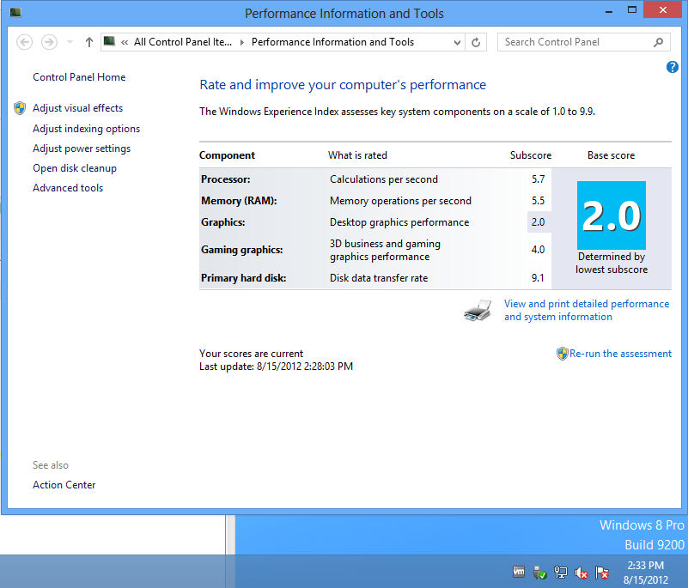Open Adjust indexing options link
This screenshot has width=688, height=588.
pyautogui.click(x=87, y=129)
